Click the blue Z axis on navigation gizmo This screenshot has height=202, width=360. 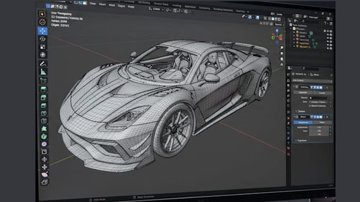coord(277,30)
